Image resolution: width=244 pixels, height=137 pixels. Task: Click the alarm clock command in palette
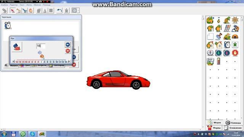(x=227, y=45)
